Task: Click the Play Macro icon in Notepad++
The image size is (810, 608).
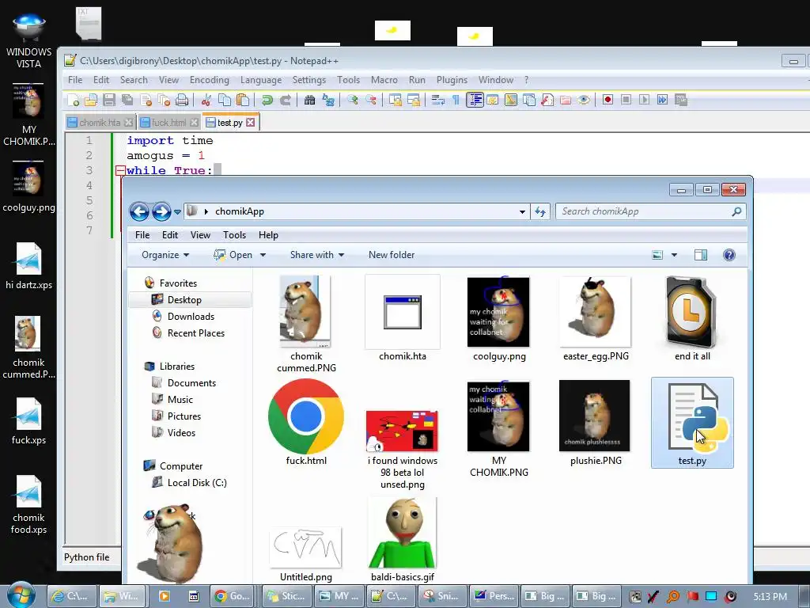Action: tap(644, 100)
